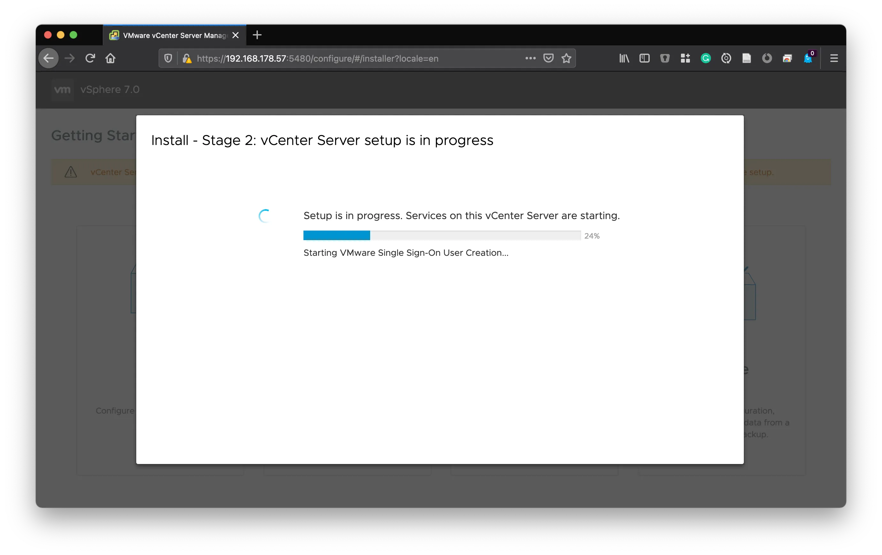Click the password manager keyhole extension icon
The width and height of the screenshot is (882, 555).
pyautogui.click(x=665, y=58)
